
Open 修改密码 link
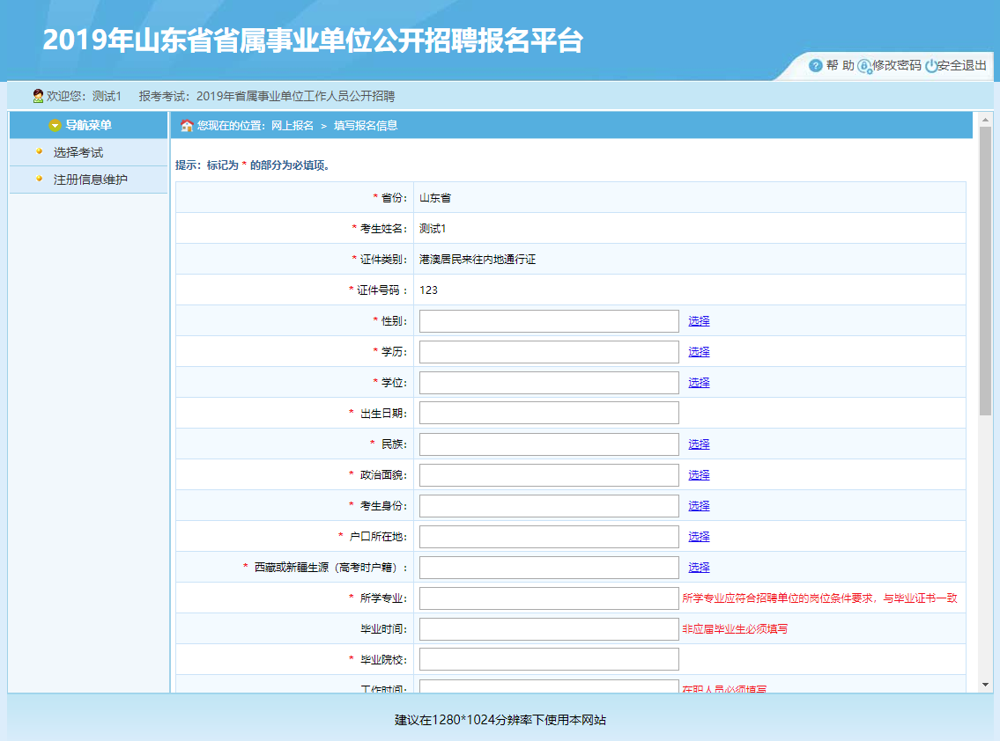click(897, 66)
